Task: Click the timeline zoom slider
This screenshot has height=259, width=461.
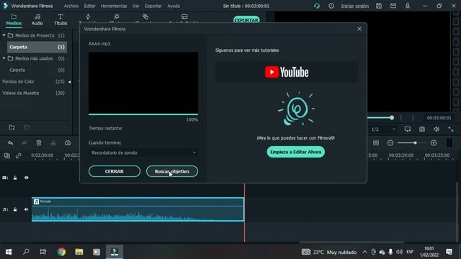Action: [411, 143]
